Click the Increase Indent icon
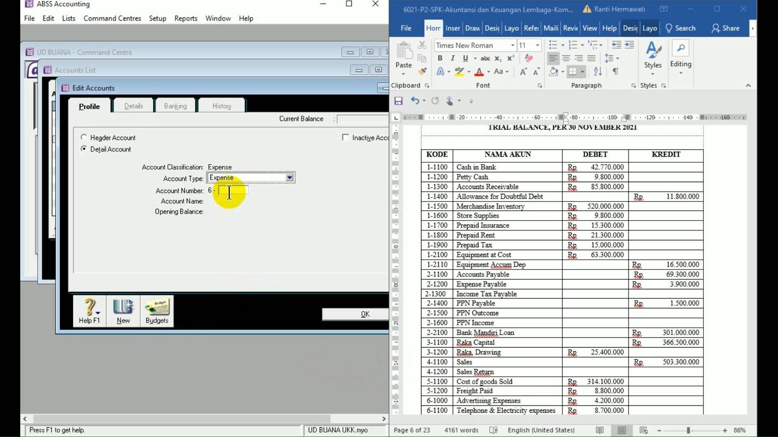The height and width of the screenshot is (437, 778). 629,45
